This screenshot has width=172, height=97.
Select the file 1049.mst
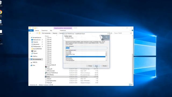click(49, 51)
